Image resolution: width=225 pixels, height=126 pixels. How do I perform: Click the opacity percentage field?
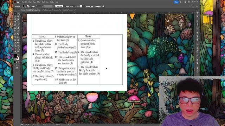[x=72, y=6]
